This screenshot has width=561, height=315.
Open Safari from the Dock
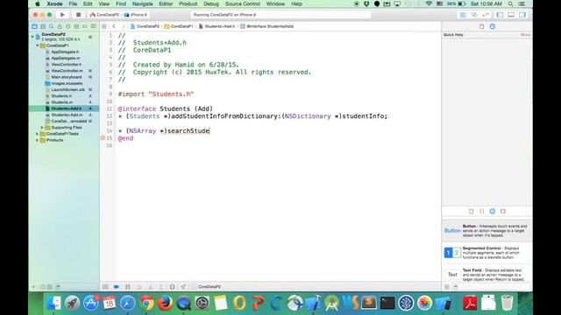(128, 304)
